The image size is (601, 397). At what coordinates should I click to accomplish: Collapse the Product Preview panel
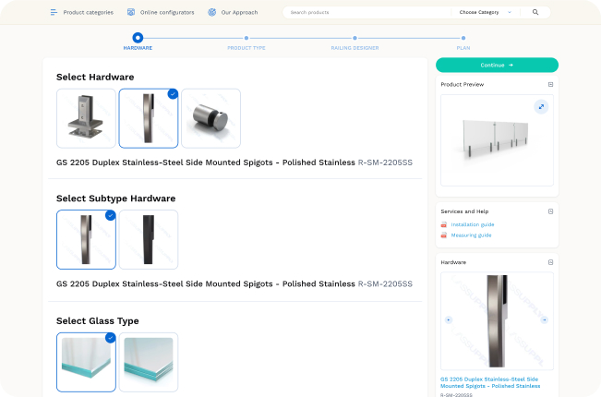click(x=551, y=84)
